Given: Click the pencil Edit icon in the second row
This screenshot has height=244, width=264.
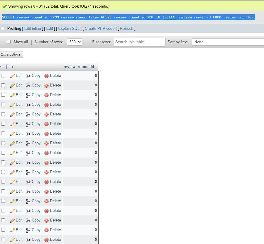Looking at the screenshot, I should (x=12, y=86).
